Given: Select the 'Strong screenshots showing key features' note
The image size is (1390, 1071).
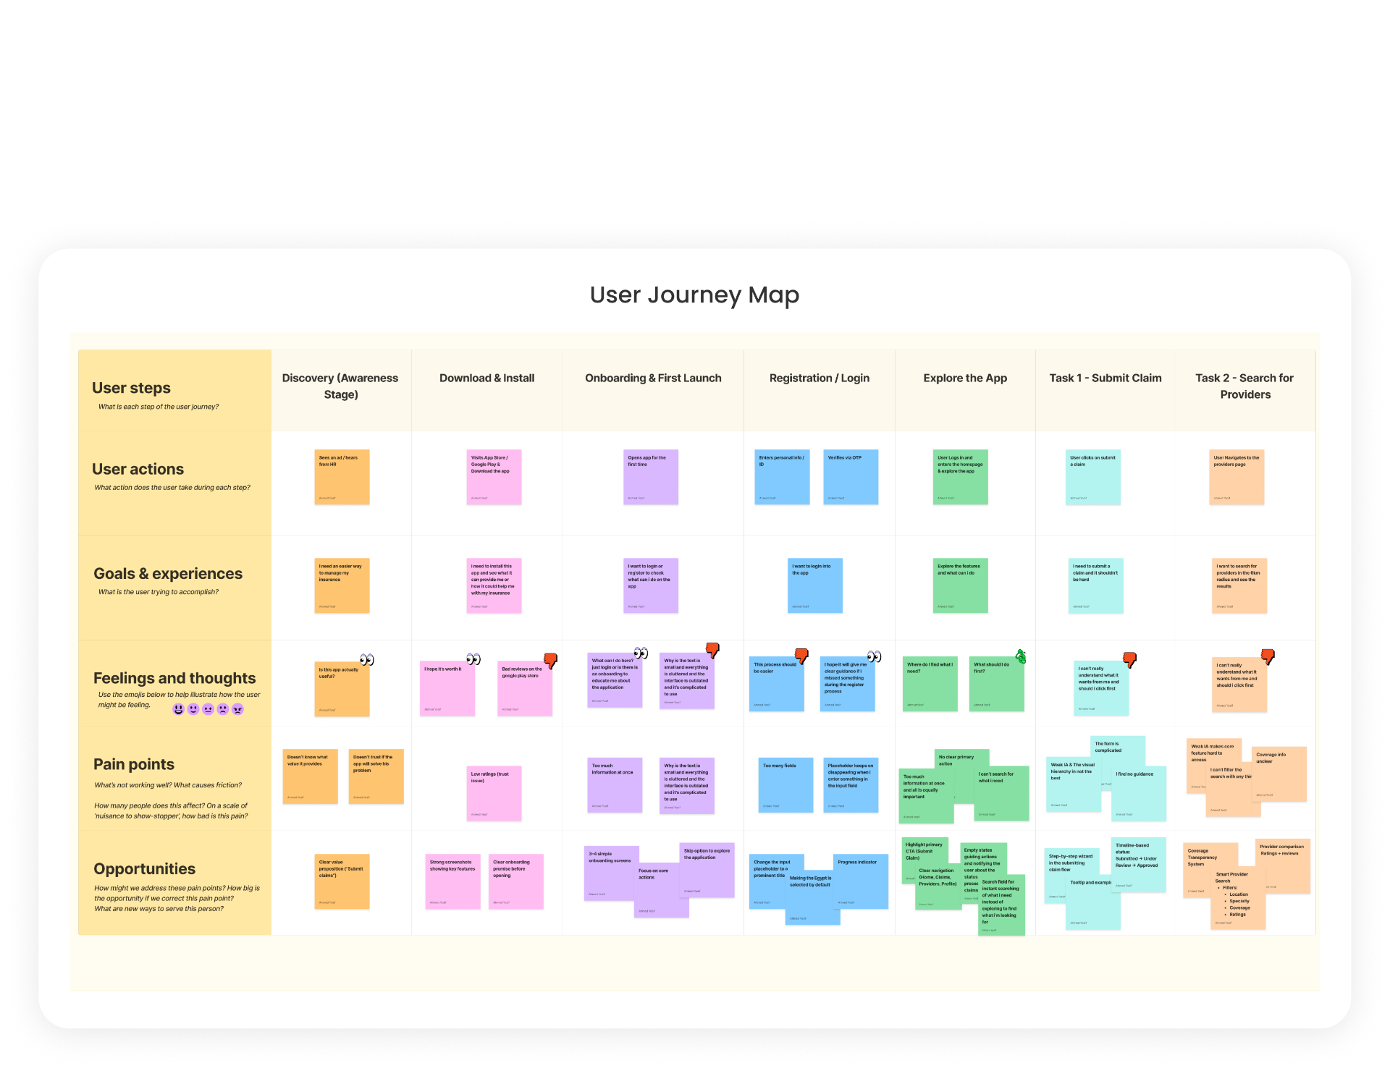Looking at the screenshot, I should click(452, 881).
